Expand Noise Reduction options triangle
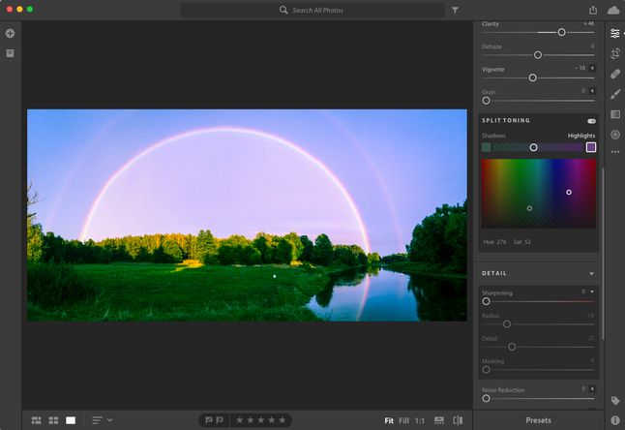The image size is (625, 430). click(x=593, y=389)
